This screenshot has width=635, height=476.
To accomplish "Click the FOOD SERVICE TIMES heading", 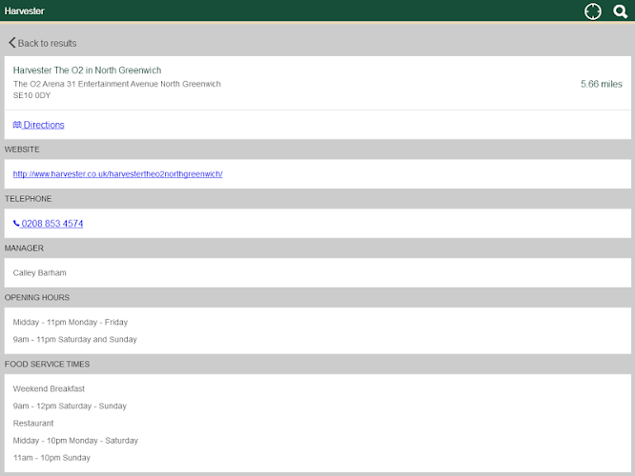I will [47, 365].
